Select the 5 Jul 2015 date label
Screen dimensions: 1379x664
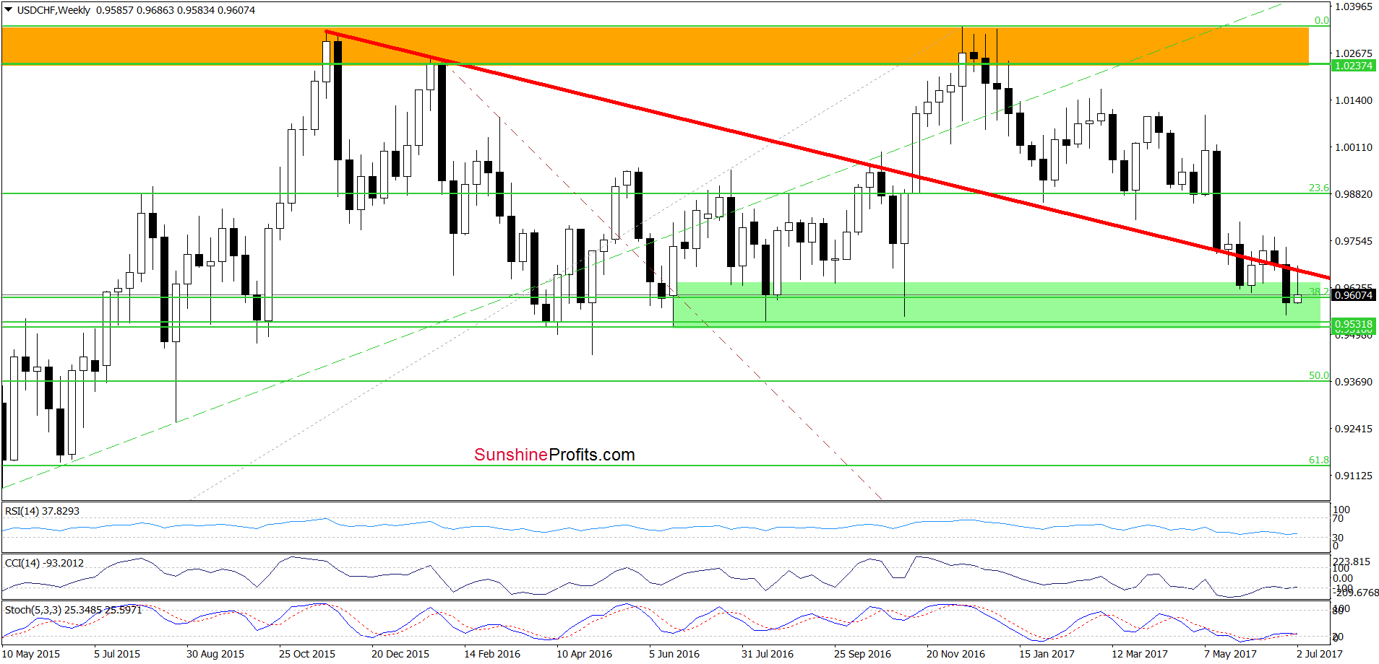[117, 654]
